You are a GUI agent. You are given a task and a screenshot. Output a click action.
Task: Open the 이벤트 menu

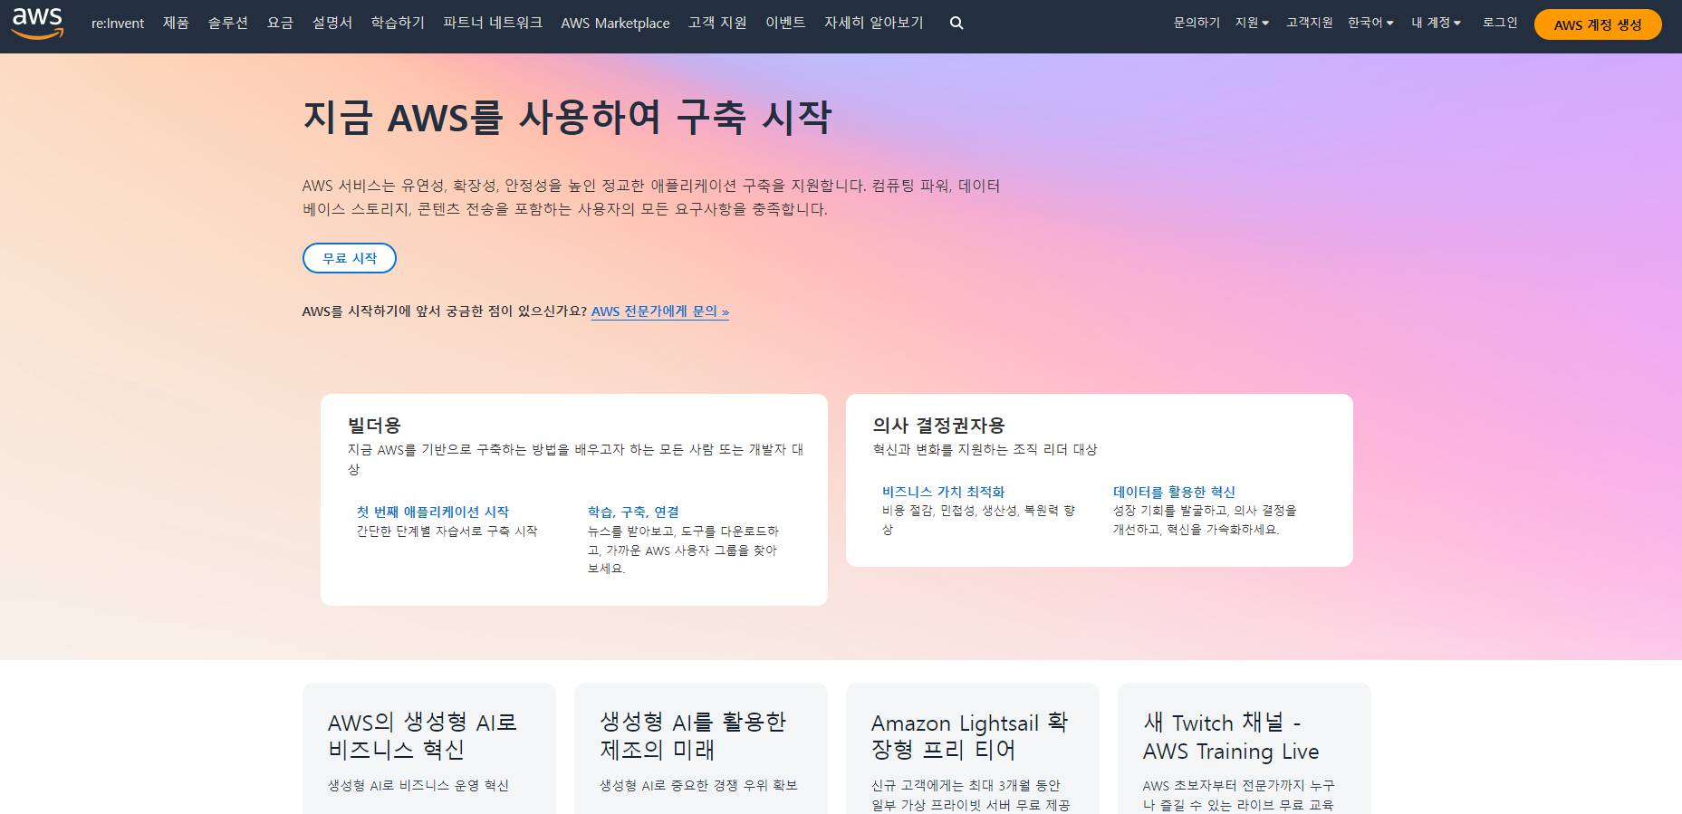click(x=785, y=24)
